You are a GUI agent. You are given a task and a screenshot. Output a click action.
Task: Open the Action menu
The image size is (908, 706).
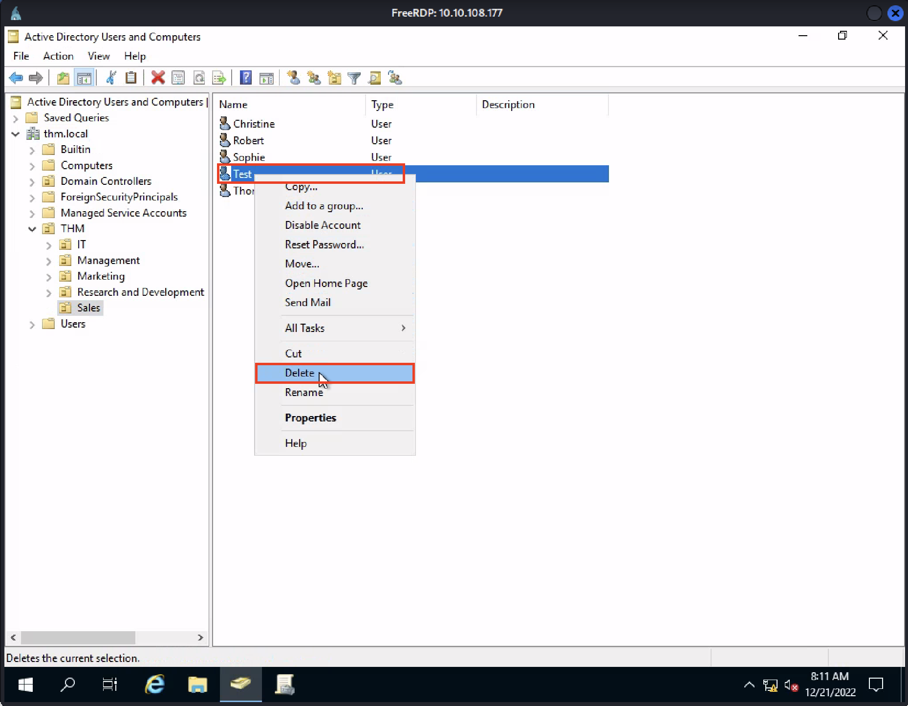coord(58,56)
